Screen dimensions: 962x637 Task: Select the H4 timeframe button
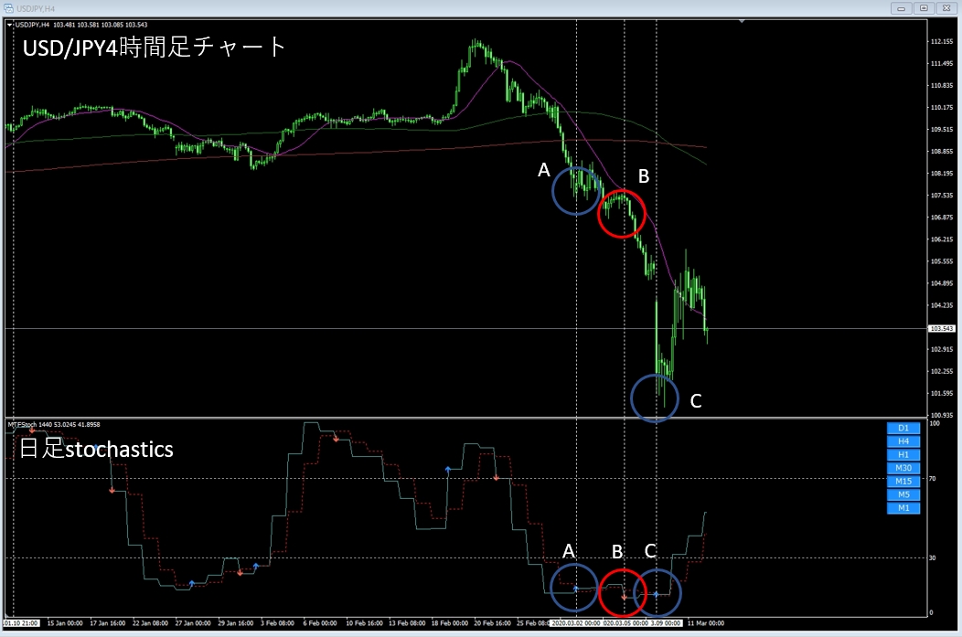coord(903,441)
